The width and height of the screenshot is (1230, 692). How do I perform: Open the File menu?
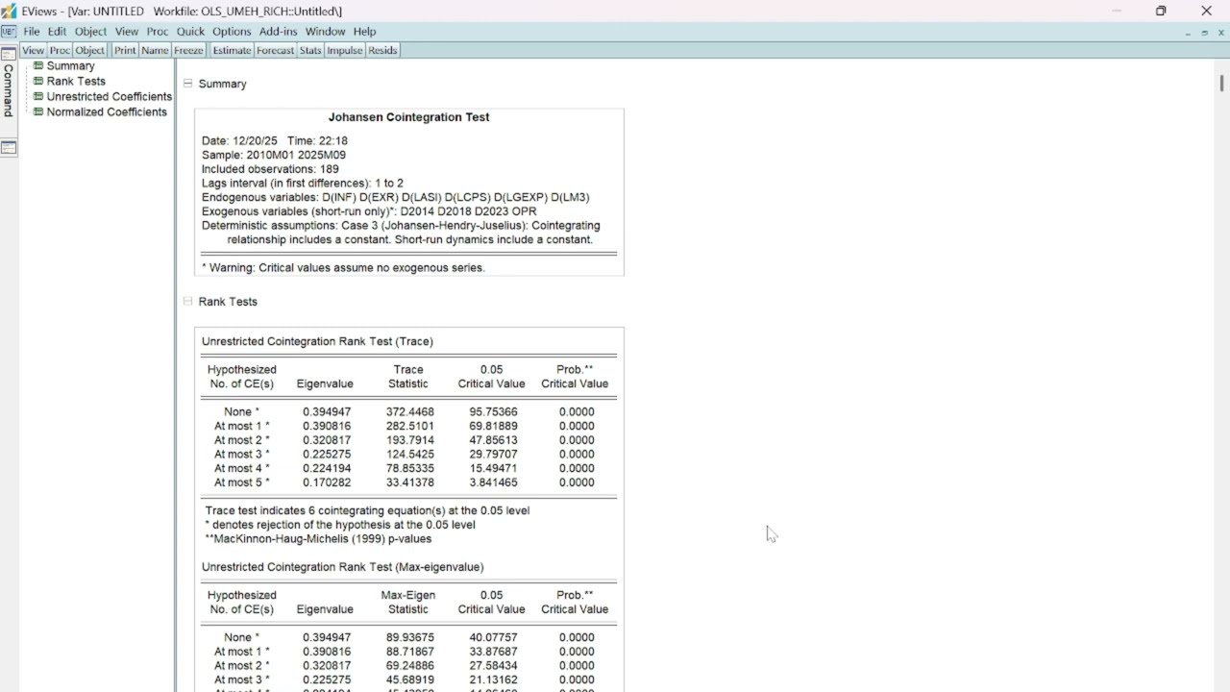[x=32, y=32]
